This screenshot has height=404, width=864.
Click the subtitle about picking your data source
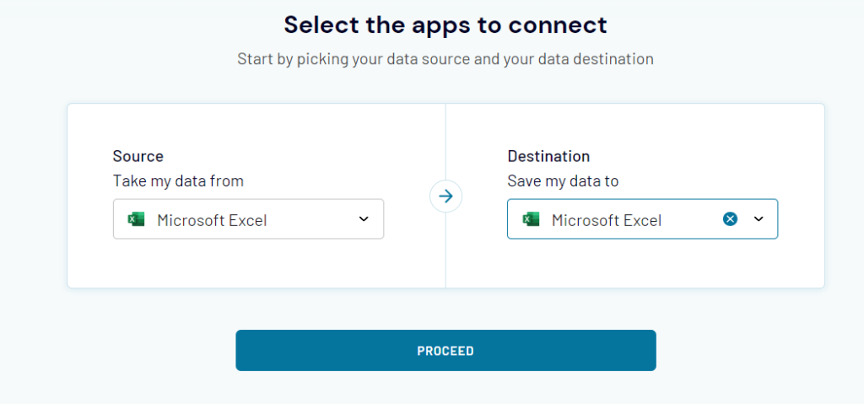445,59
